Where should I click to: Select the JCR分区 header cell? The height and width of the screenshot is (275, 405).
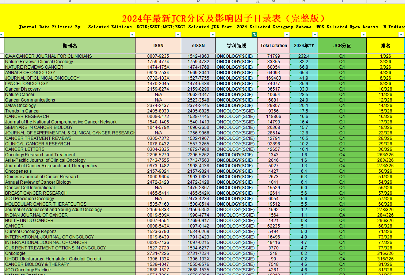tap(342, 45)
